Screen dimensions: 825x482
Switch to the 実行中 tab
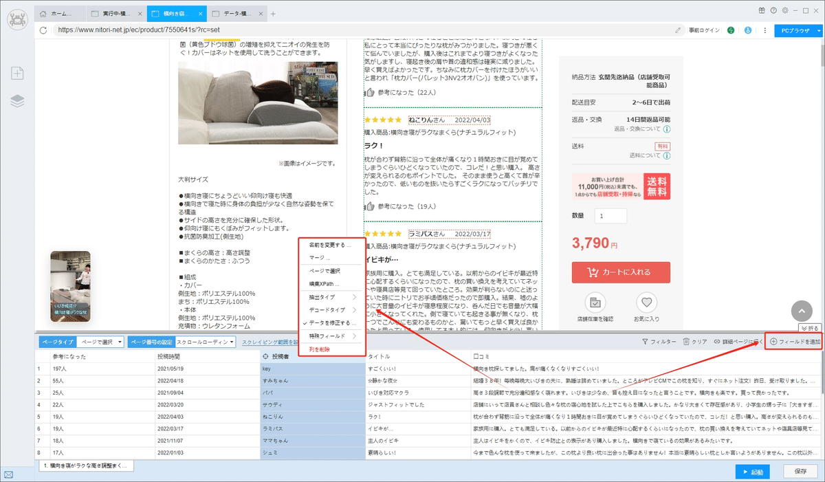[x=117, y=14]
